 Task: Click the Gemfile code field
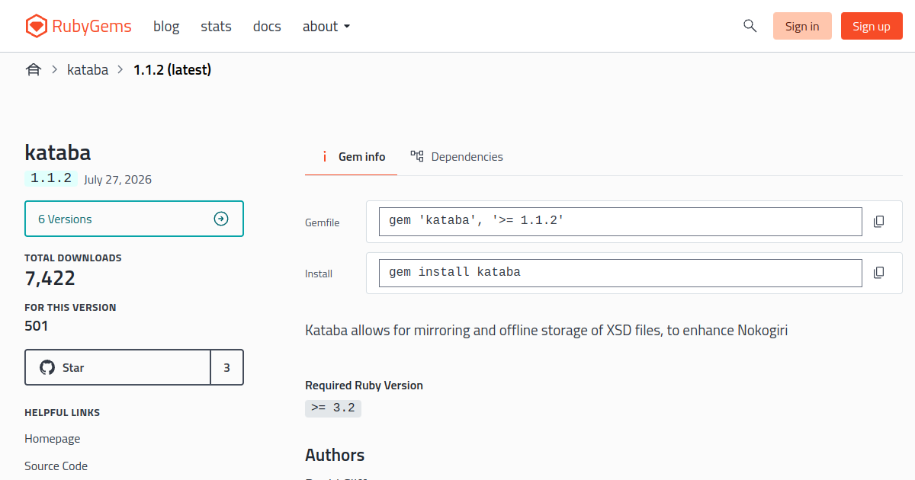[621, 222]
